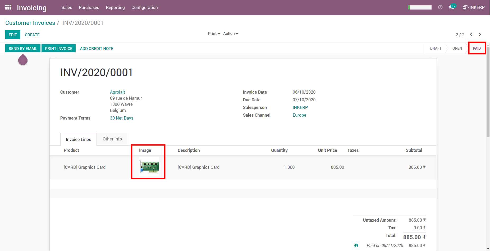Click the activities clock icon

440,7
